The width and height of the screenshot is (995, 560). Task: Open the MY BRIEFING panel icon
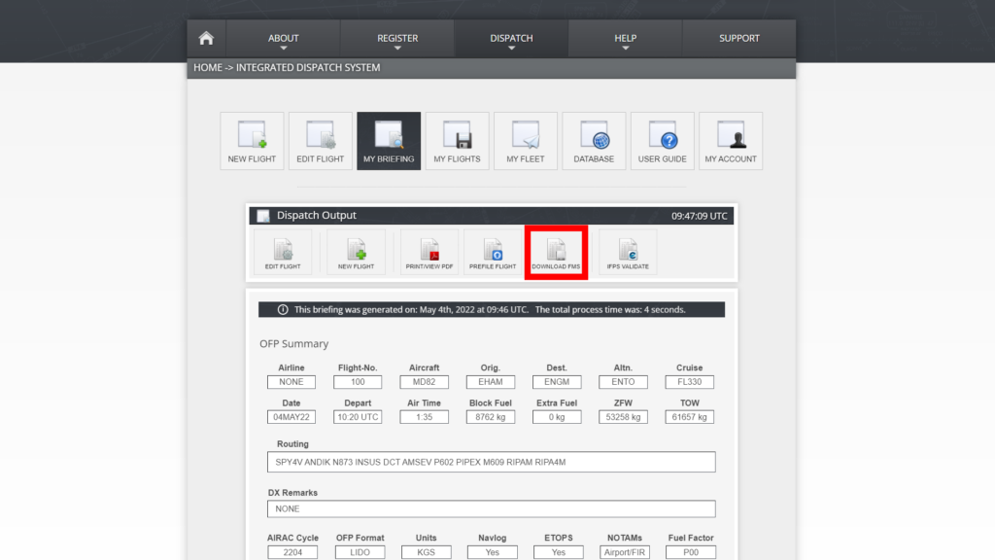point(389,140)
